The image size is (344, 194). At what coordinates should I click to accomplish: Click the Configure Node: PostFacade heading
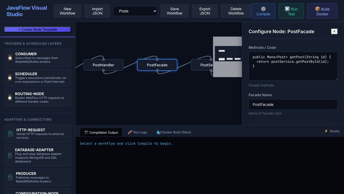click(281, 32)
